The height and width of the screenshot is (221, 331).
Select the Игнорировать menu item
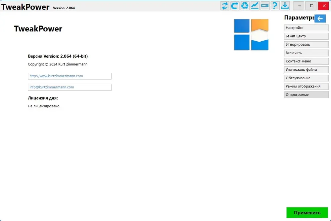306,45
